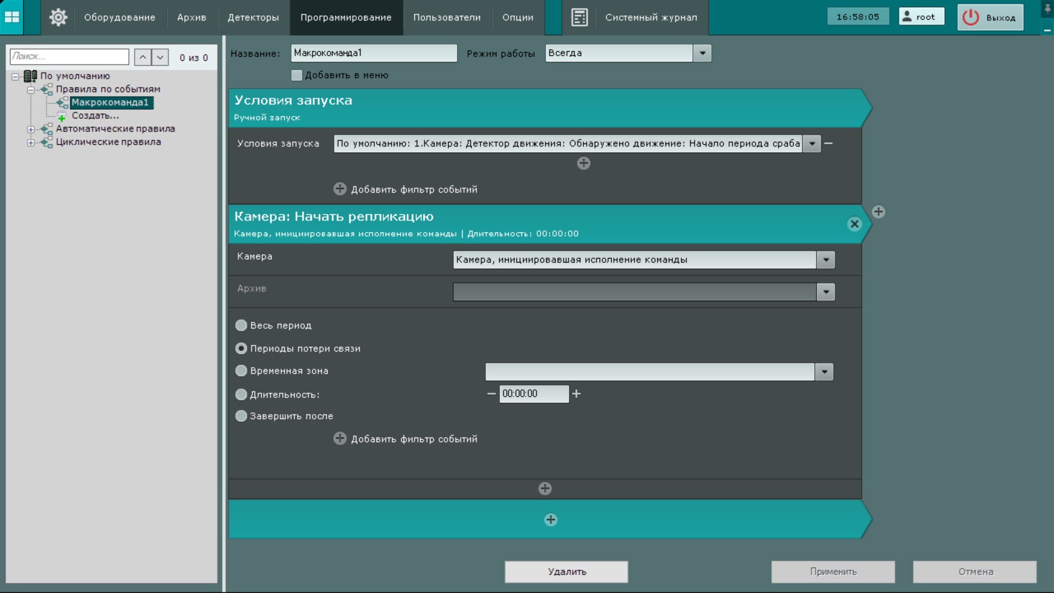Click plus icon in bottom teal action block
Viewport: 1054px width, 593px height.
[x=551, y=519]
